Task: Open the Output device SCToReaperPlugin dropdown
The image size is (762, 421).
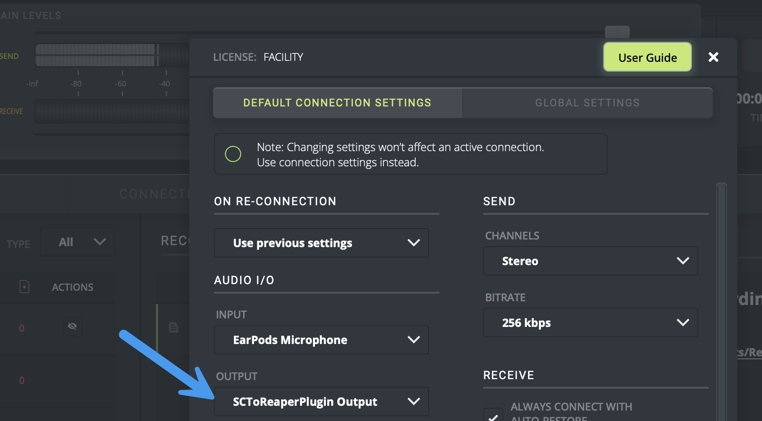Action: tap(321, 402)
